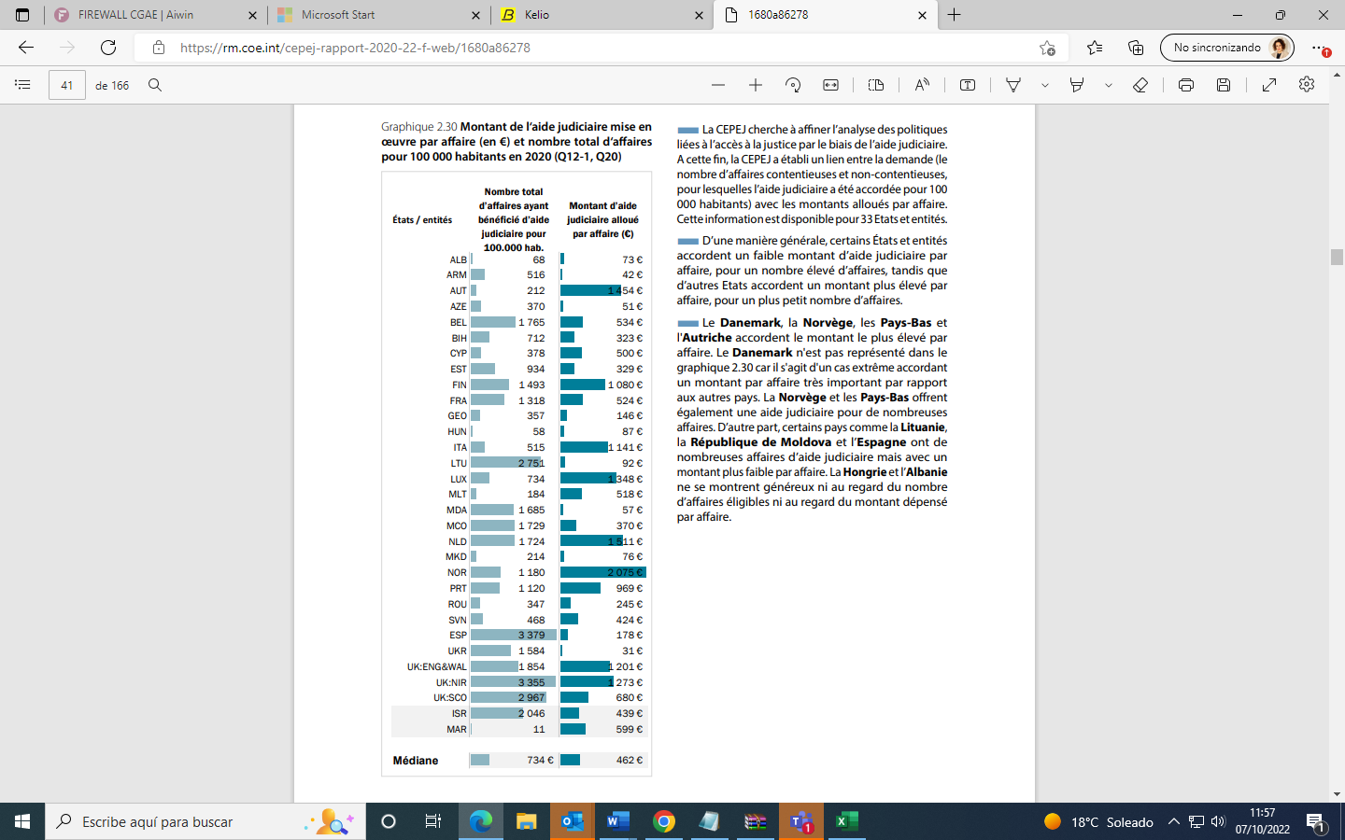1345x840 pixels.
Task: Open Excel from the taskbar
Action: 847,821
